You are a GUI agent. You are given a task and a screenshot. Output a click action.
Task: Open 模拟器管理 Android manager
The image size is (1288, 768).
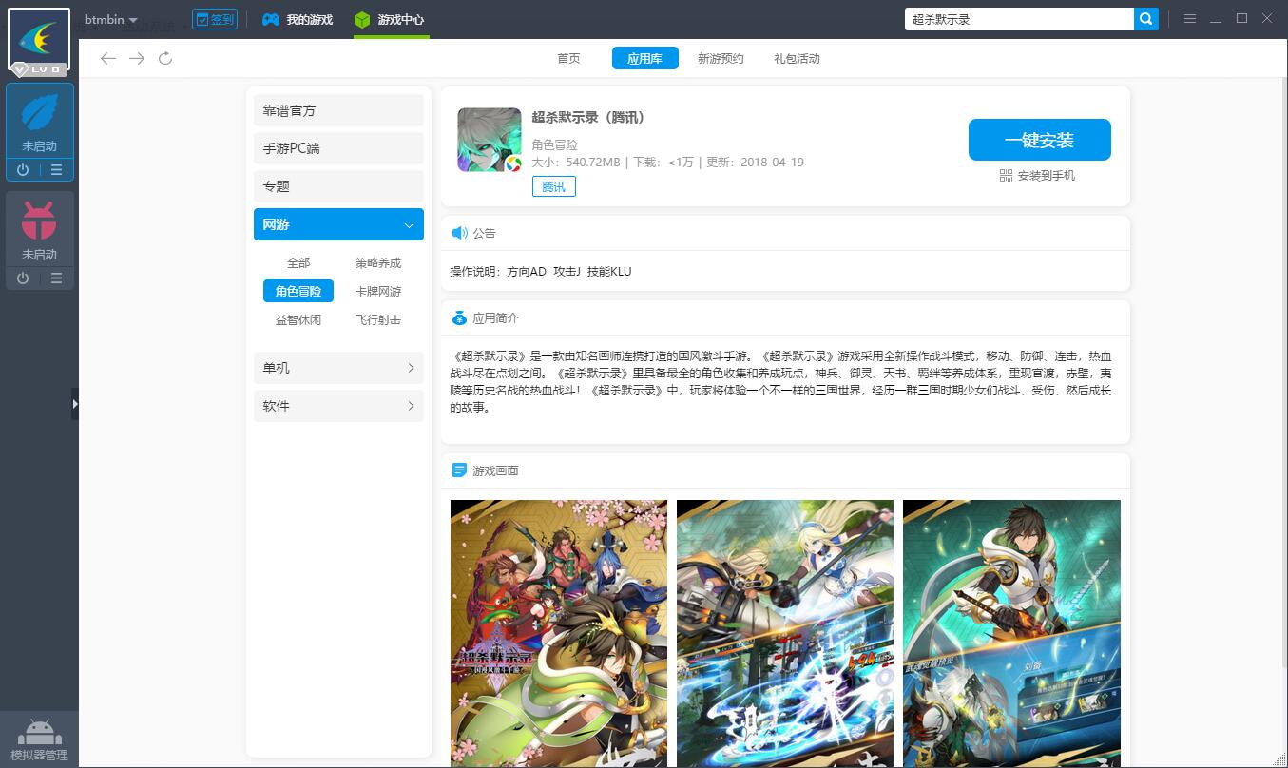[x=39, y=739]
